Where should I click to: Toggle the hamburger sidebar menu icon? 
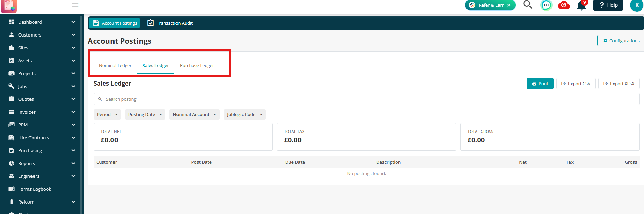(75, 5)
